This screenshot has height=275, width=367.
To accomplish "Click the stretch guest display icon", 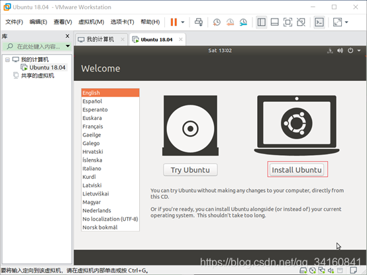I will (337, 23).
